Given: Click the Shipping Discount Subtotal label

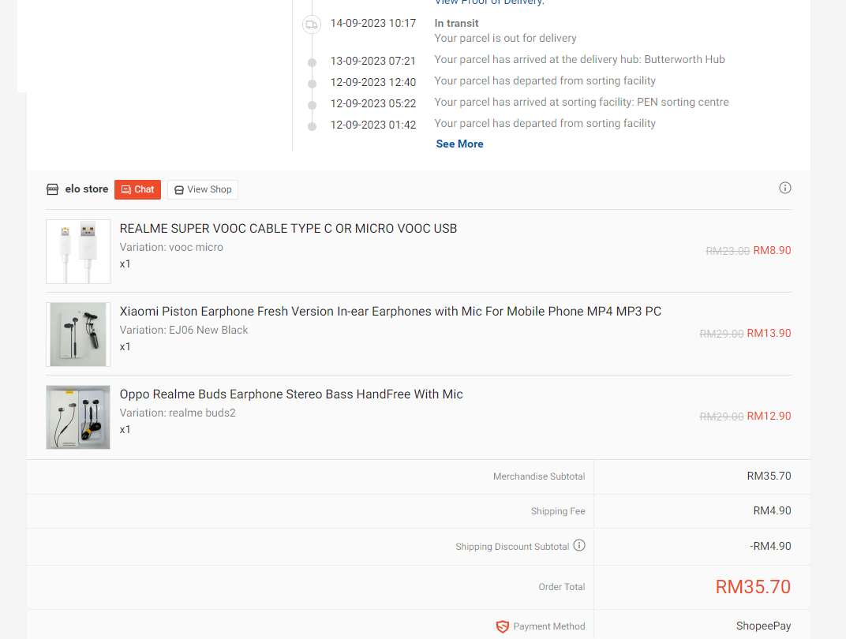Looking at the screenshot, I should [x=512, y=547].
